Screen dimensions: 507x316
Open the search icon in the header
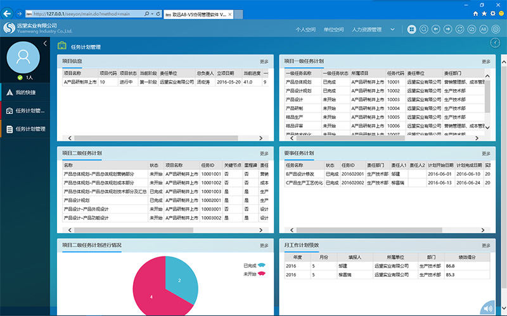[423, 29]
